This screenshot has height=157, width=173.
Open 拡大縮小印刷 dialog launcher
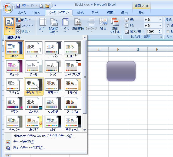click(161, 37)
